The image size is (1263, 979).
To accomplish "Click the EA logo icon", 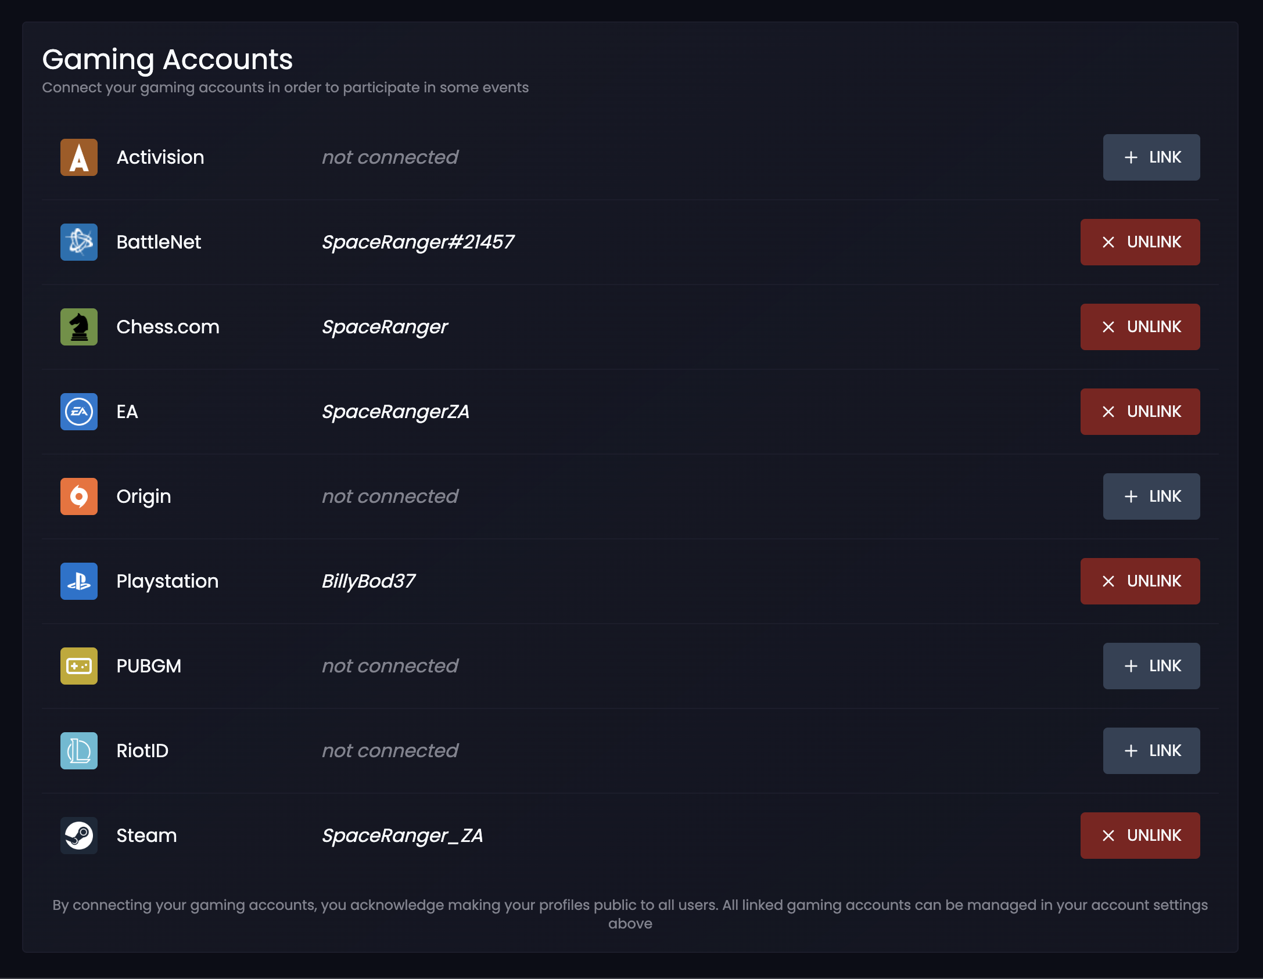I will pyautogui.click(x=79, y=412).
